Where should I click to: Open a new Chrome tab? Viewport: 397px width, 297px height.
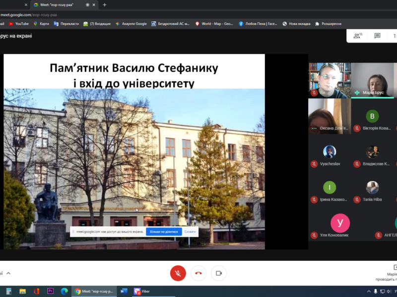click(104, 4)
